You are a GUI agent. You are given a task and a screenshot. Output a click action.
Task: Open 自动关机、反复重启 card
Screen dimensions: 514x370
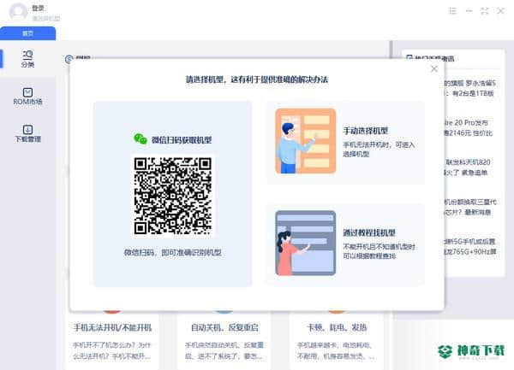[224, 341]
